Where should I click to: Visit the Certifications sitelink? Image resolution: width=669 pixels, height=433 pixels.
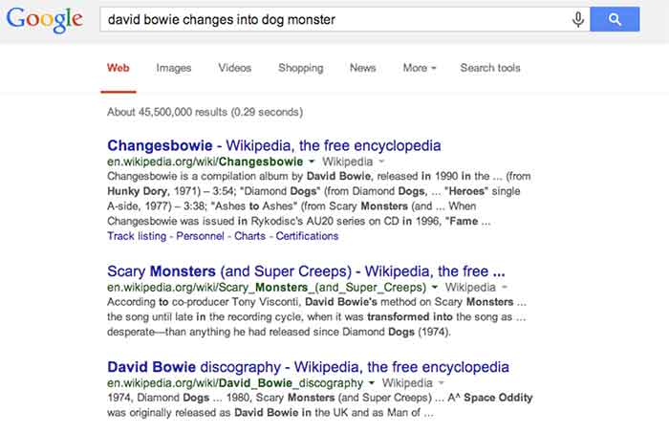[306, 236]
